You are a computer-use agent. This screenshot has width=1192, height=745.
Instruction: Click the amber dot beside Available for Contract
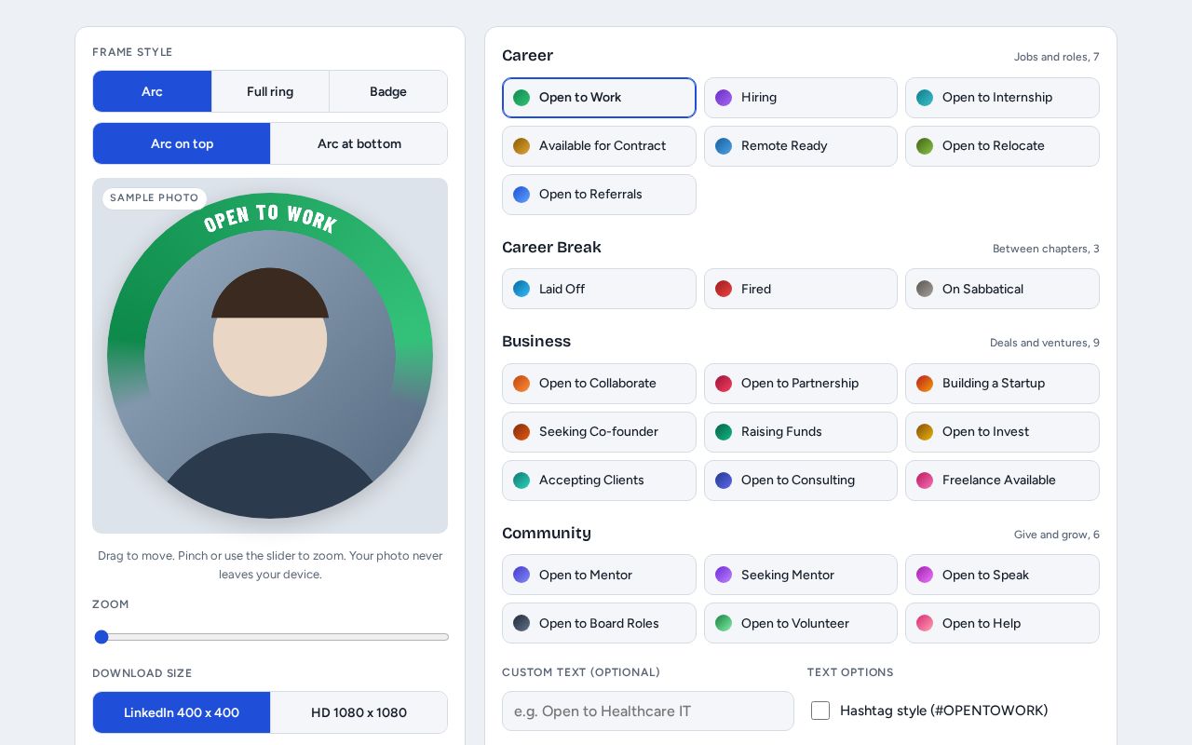[x=521, y=146]
